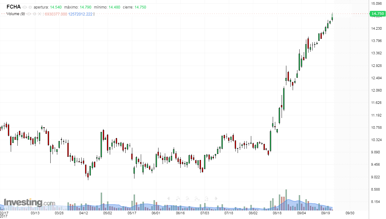Click the FCHA symbol title

pos(14,7)
